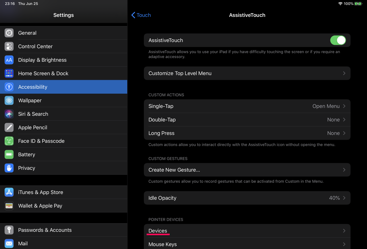Open Single-Tap action chevron

[x=344, y=106]
